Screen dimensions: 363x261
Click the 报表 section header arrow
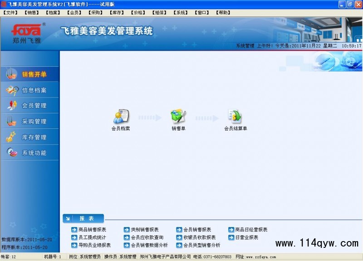[x=68, y=219]
